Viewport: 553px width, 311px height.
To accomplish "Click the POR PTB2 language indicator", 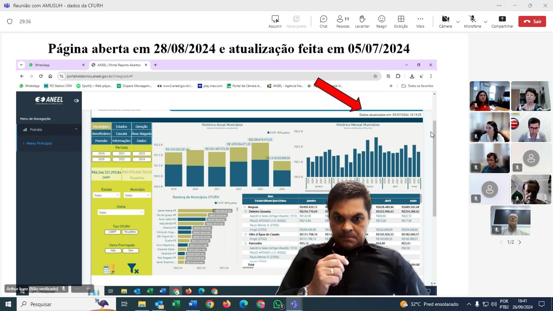I will [504, 304].
